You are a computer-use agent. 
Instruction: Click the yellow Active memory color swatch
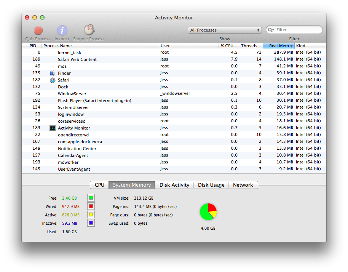tap(91, 214)
